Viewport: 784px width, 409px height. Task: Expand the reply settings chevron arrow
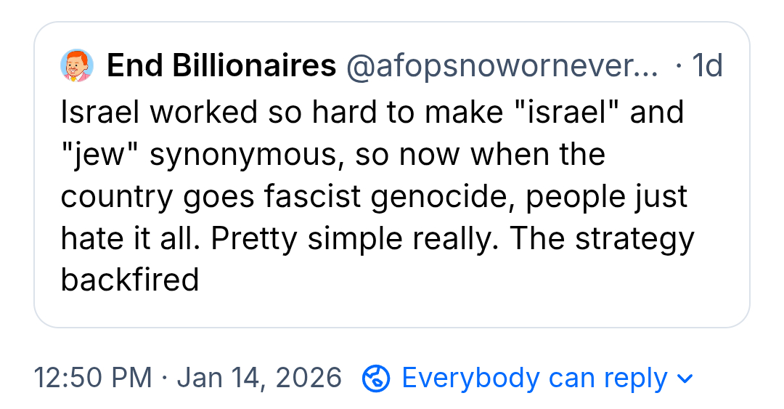pos(685,379)
